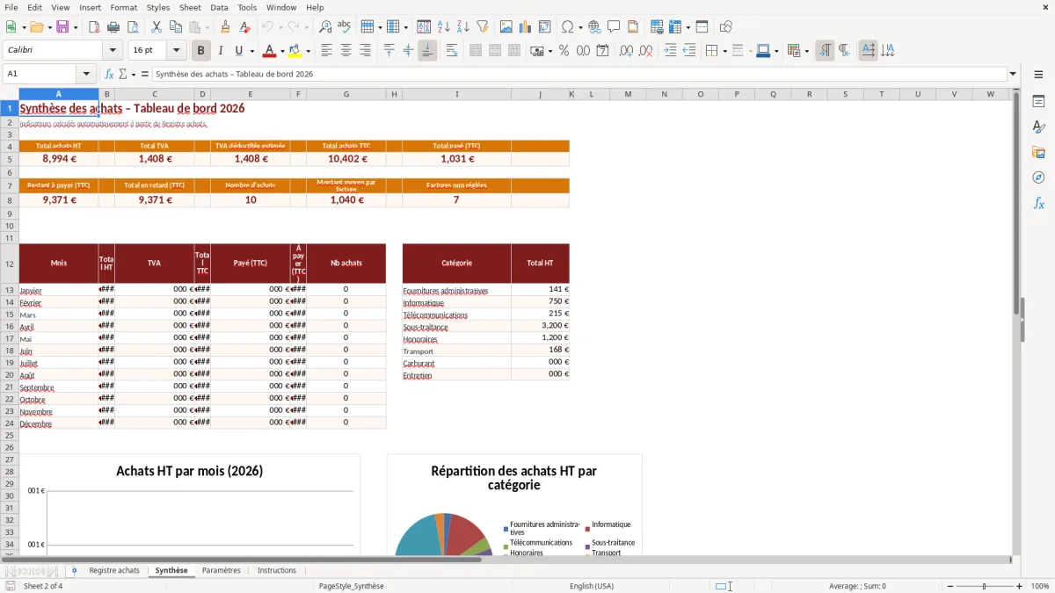This screenshot has width=1055, height=593.
Task: Click the Background Color yellow swatch
Action: click(x=296, y=51)
